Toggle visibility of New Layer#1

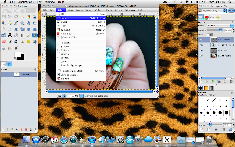pos(201,40)
